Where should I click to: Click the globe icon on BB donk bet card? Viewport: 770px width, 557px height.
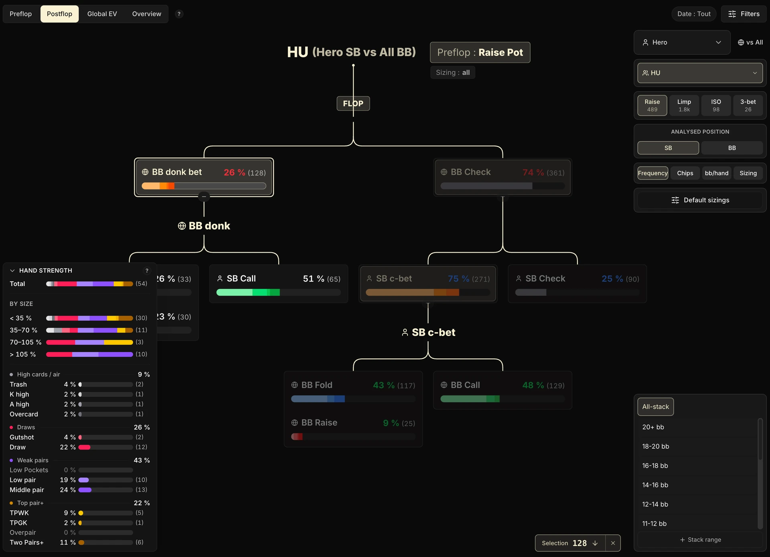[x=145, y=172]
